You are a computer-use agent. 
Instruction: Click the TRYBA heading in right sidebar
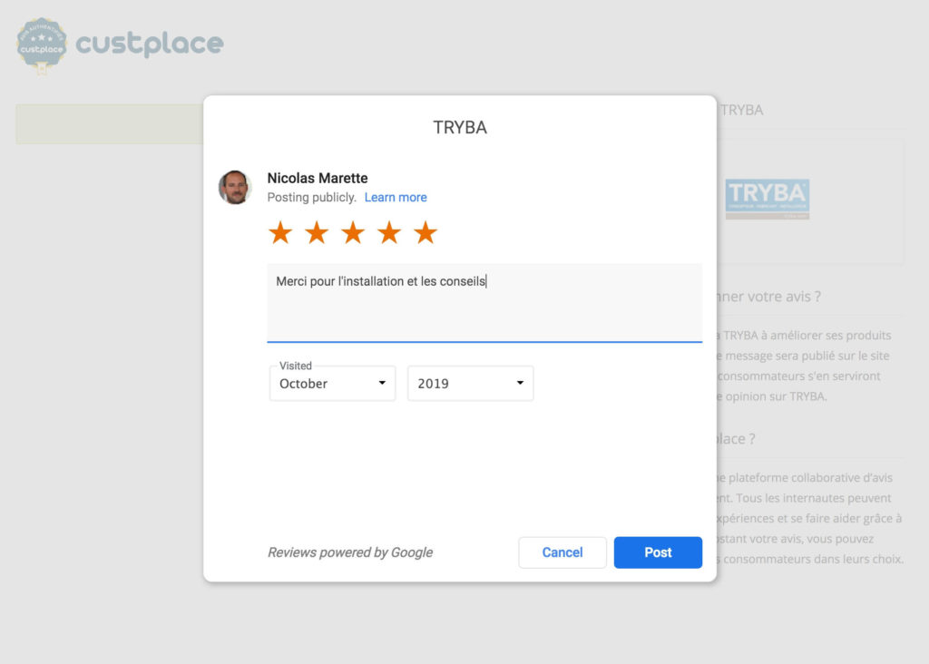coord(741,110)
